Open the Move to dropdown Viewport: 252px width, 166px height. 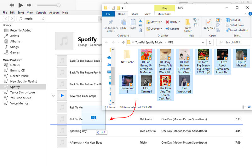pyautogui.click(x=154, y=22)
